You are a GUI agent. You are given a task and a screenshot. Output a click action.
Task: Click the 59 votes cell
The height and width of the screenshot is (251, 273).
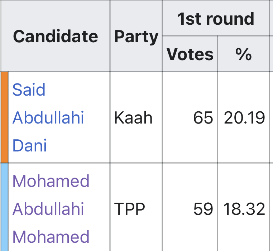(190, 207)
